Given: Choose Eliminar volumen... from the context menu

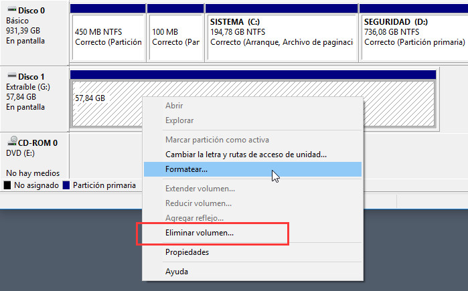Looking at the screenshot, I should pos(199,233).
